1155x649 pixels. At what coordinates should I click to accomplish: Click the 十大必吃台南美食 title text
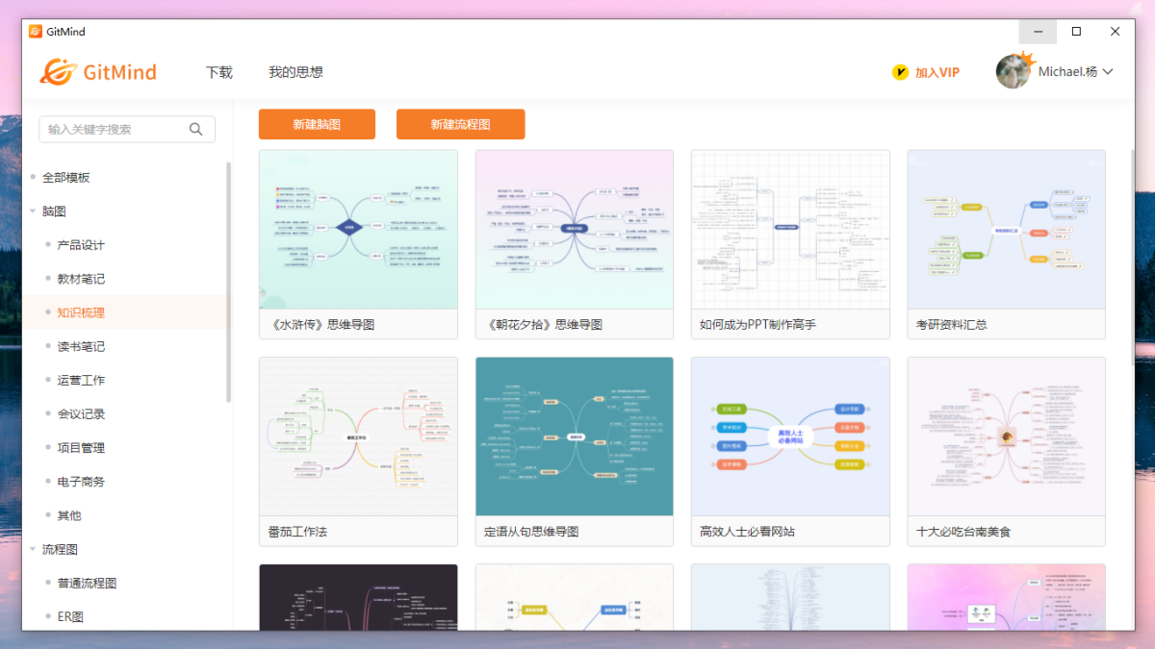(x=963, y=532)
